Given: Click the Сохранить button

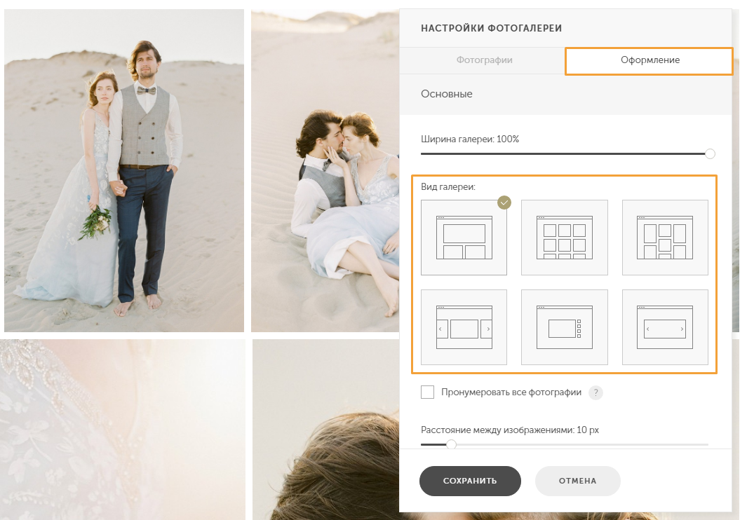Looking at the screenshot, I should click(x=470, y=481).
